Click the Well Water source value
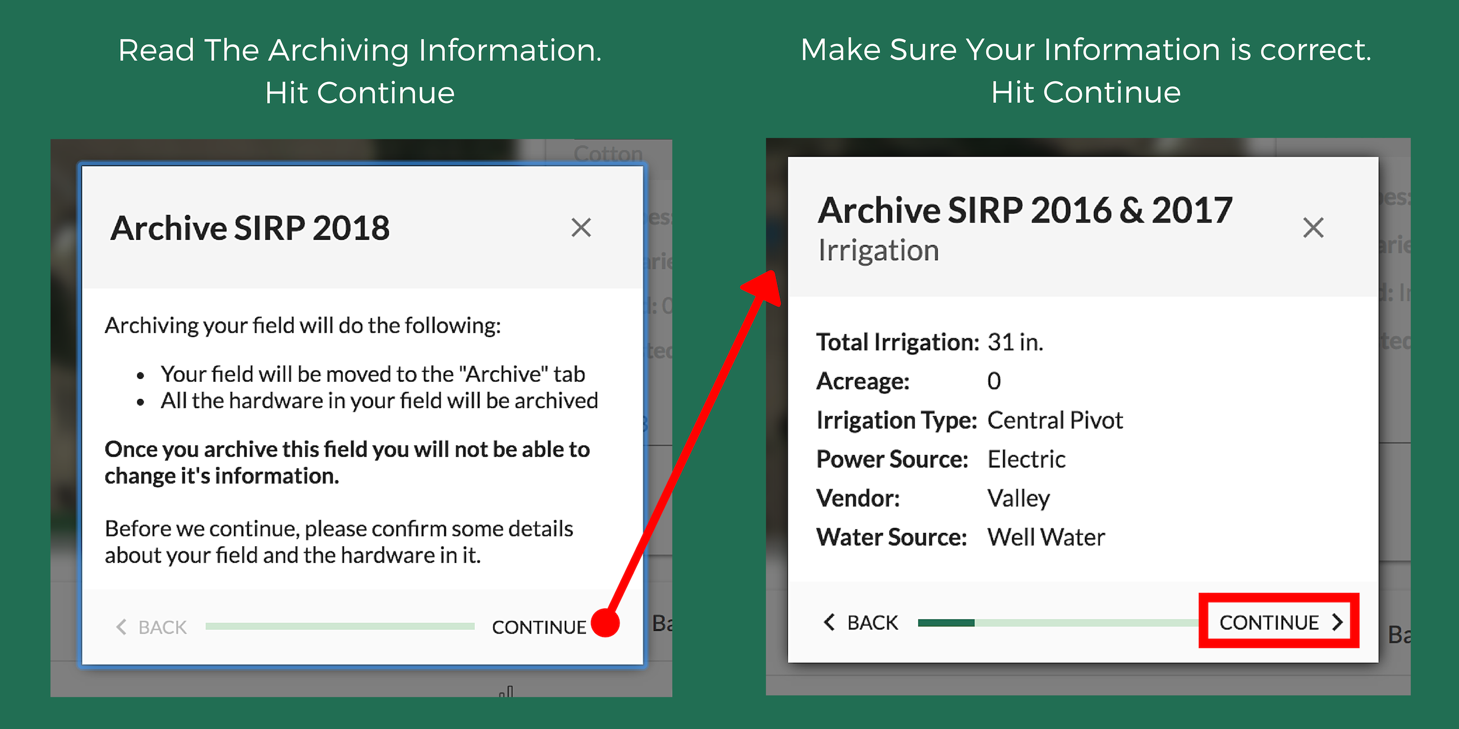The height and width of the screenshot is (729, 1459). pos(1045,537)
